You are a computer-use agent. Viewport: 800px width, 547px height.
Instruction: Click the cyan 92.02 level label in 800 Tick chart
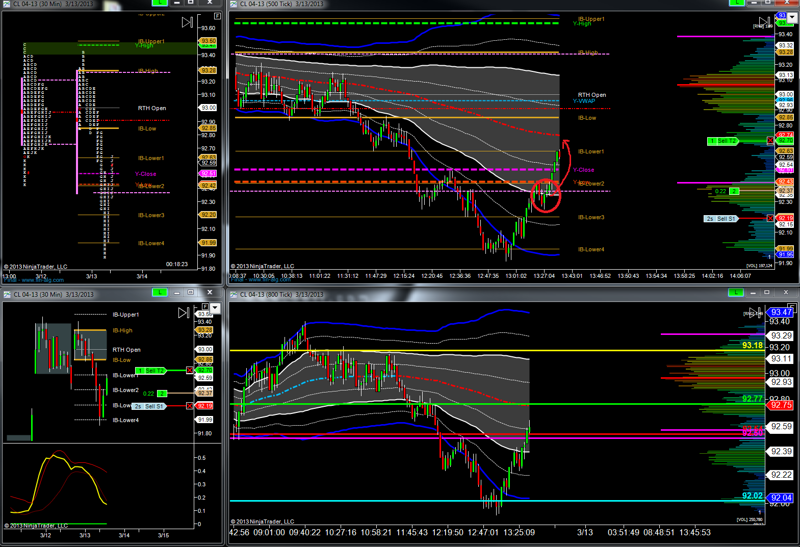(753, 496)
